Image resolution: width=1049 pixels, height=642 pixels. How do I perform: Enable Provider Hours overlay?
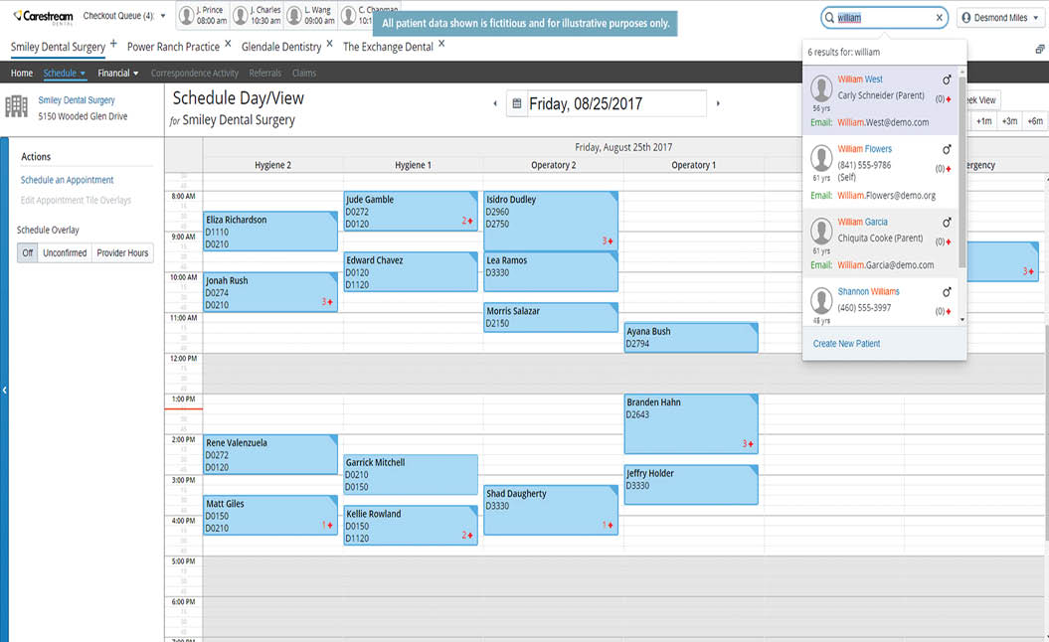122,253
